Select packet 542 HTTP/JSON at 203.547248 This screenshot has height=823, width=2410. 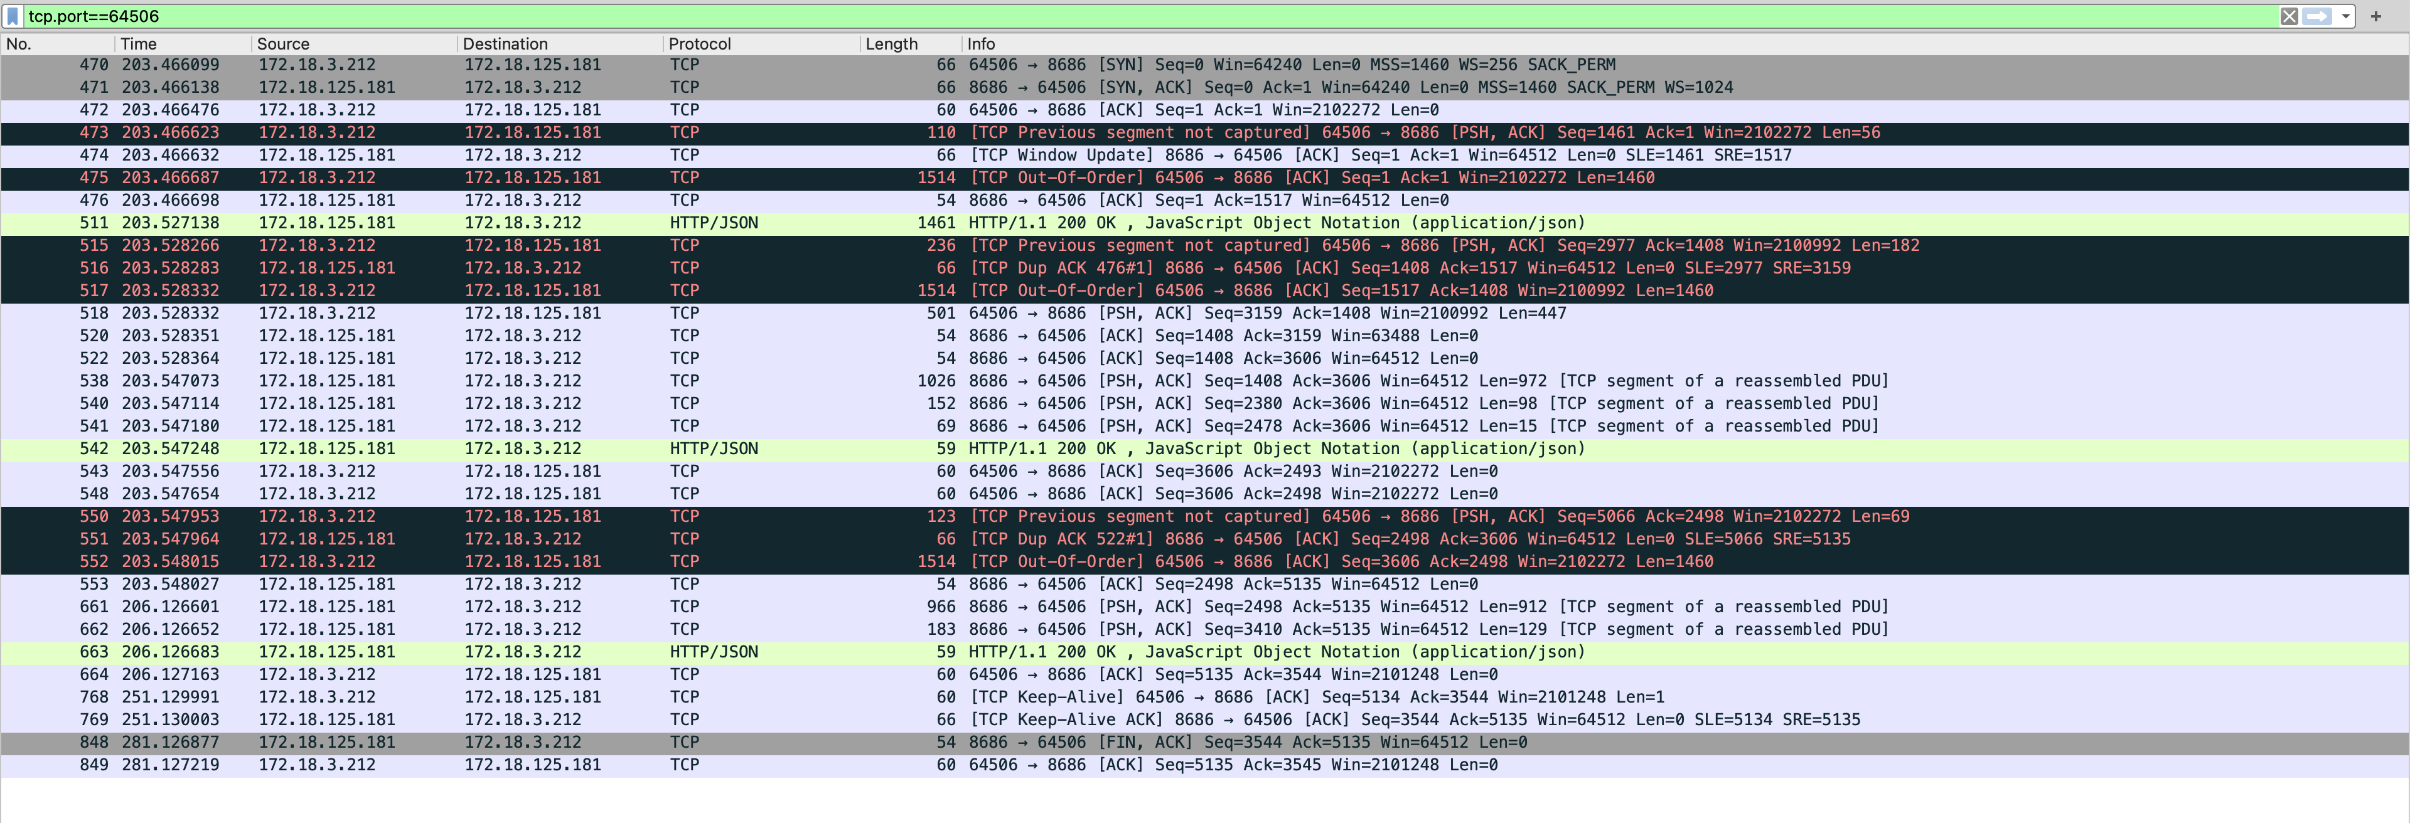(1205, 449)
